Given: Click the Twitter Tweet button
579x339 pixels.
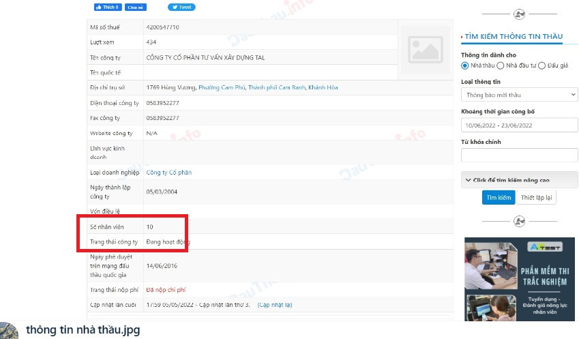Looking at the screenshot, I should [181, 7].
